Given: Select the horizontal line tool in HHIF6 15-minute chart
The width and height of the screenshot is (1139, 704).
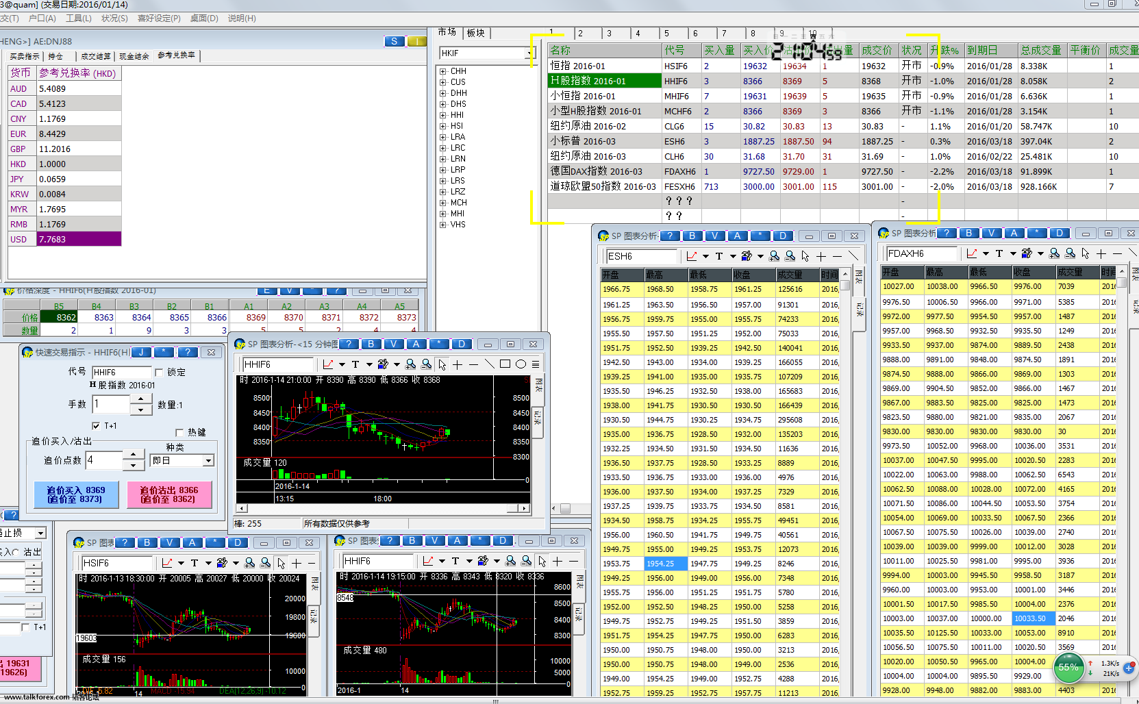Looking at the screenshot, I should (473, 364).
